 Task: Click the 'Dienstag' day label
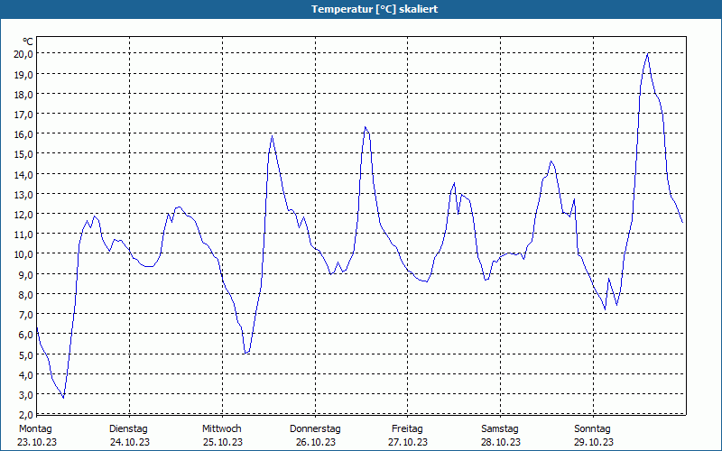click(x=128, y=429)
